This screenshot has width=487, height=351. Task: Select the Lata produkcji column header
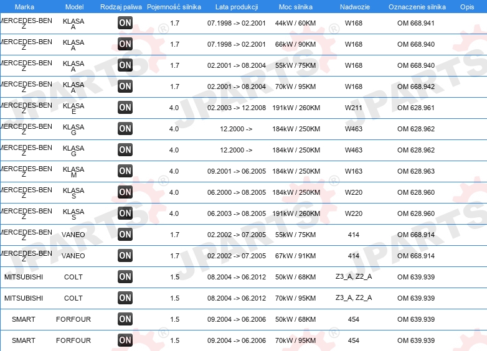pos(237,7)
